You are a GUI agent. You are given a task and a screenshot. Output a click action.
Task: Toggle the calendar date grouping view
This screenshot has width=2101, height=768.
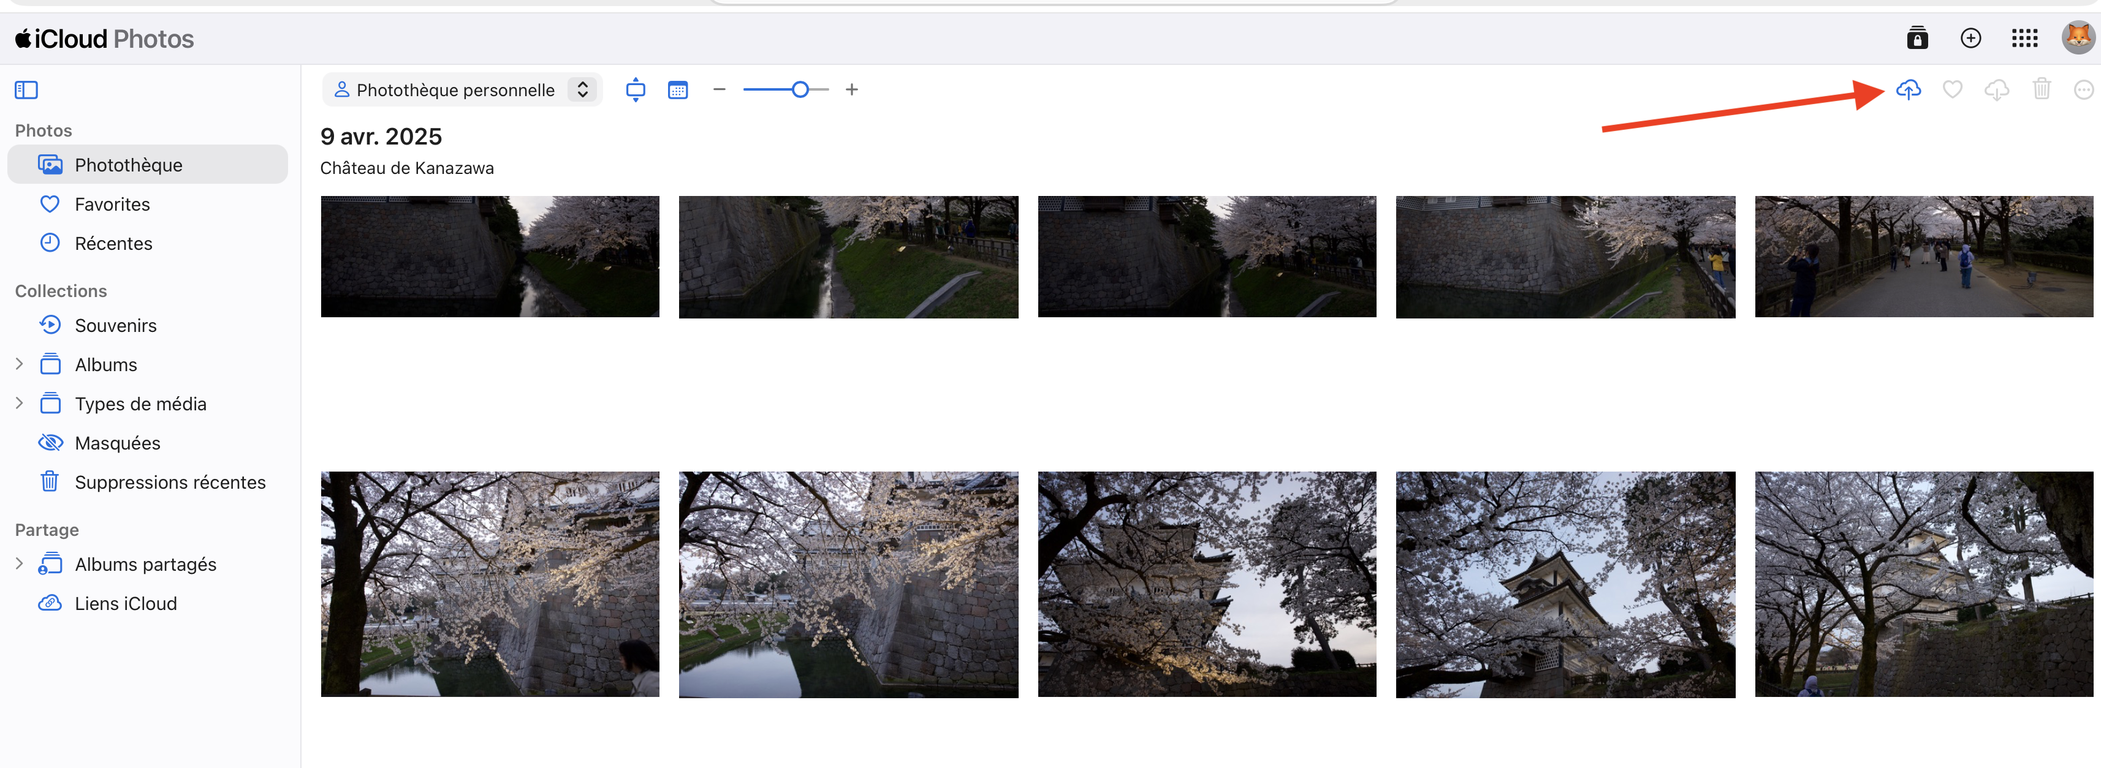(678, 89)
